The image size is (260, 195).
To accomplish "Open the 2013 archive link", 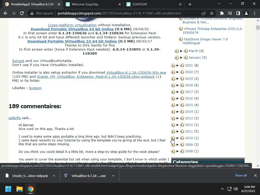I will 189,118.
